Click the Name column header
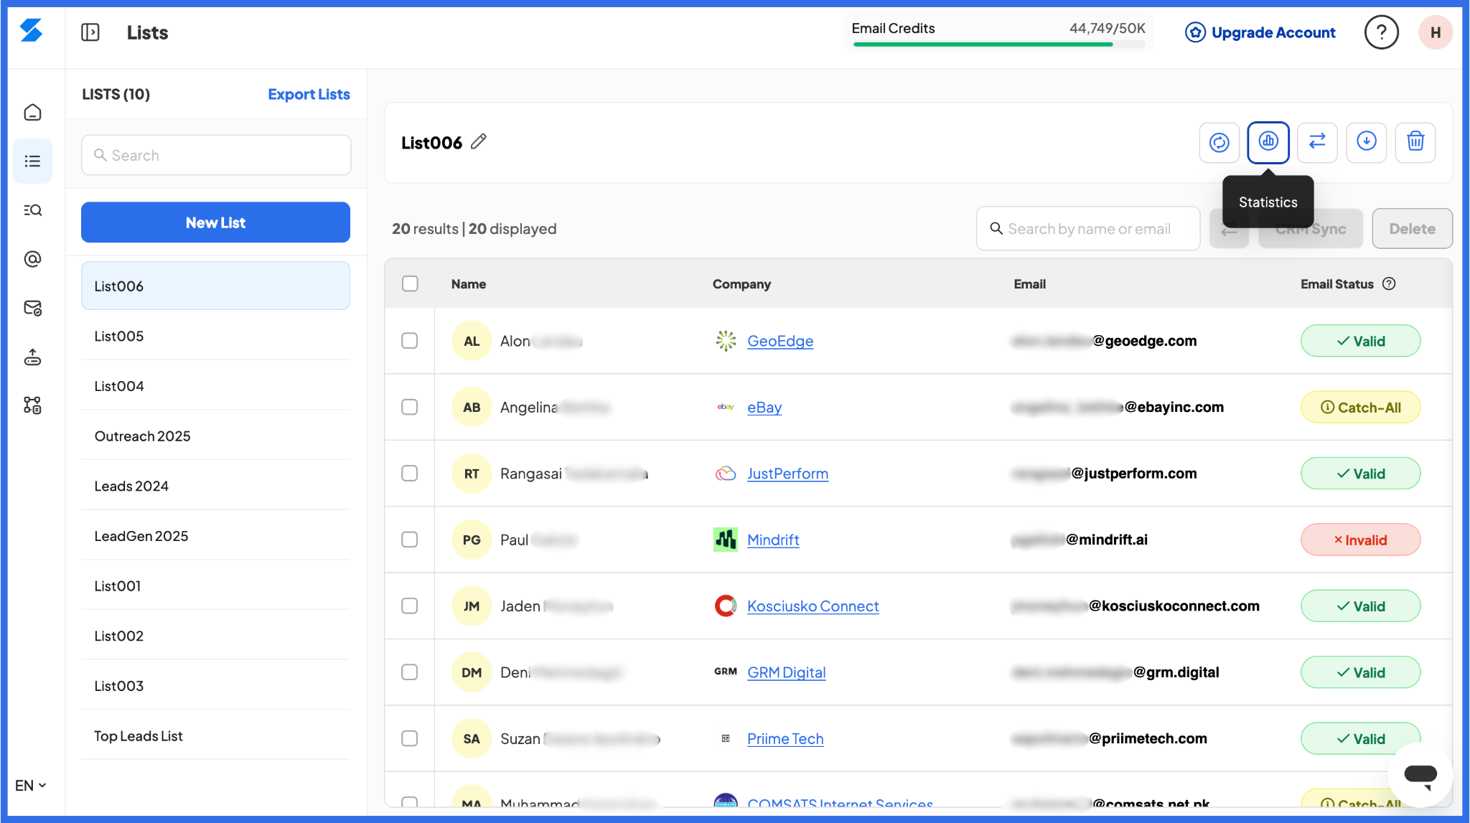 469,283
